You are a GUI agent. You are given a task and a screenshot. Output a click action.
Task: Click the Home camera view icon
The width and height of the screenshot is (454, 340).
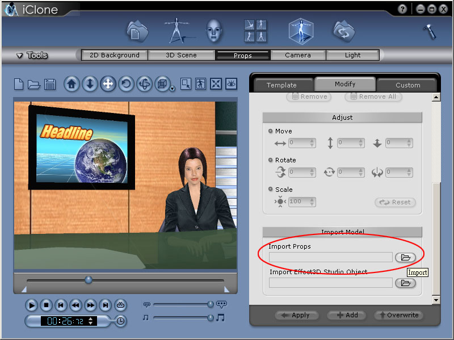[71, 83]
